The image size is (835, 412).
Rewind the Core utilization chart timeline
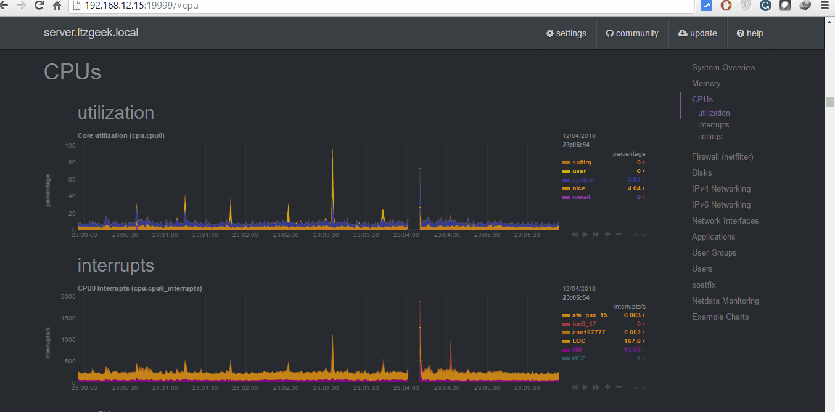(x=574, y=234)
